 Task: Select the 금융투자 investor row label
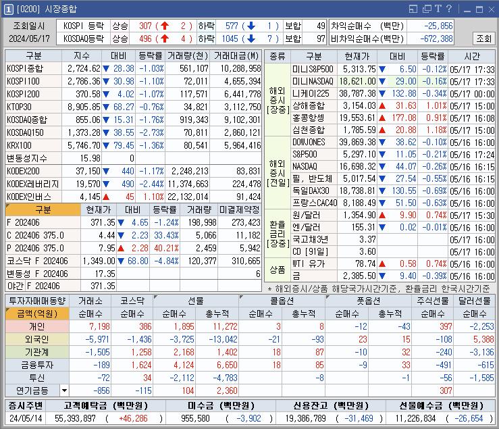point(37,365)
